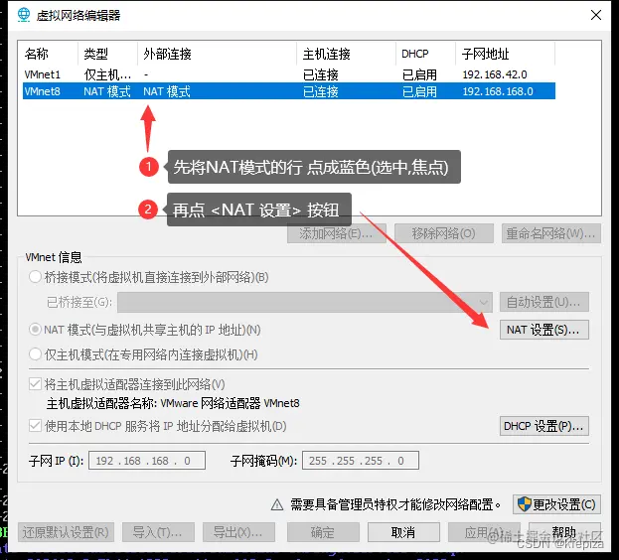Sort by 子网地址 column header
This screenshot has height=560, width=619.
point(506,54)
